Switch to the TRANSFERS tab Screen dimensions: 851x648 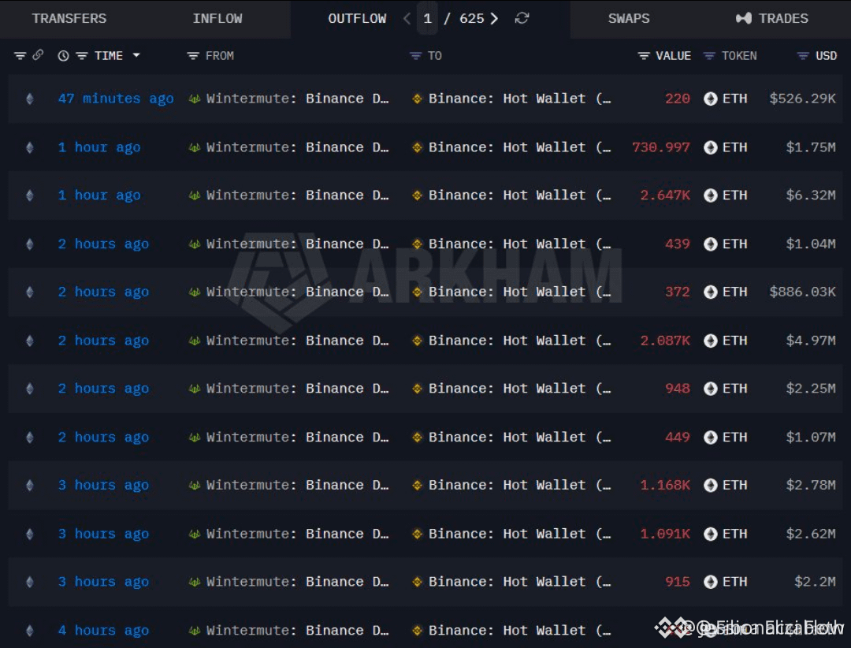(x=69, y=18)
